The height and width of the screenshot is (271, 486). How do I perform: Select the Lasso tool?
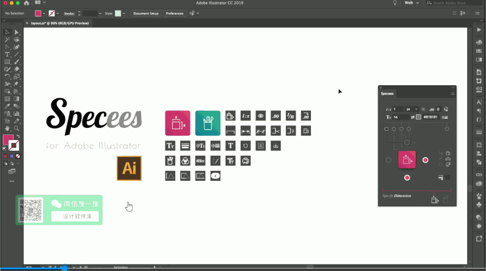tap(17, 39)
